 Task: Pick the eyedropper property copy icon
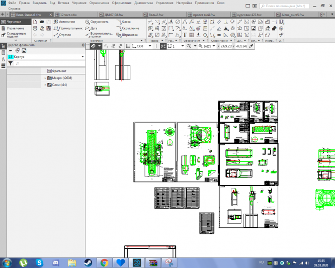251,46
